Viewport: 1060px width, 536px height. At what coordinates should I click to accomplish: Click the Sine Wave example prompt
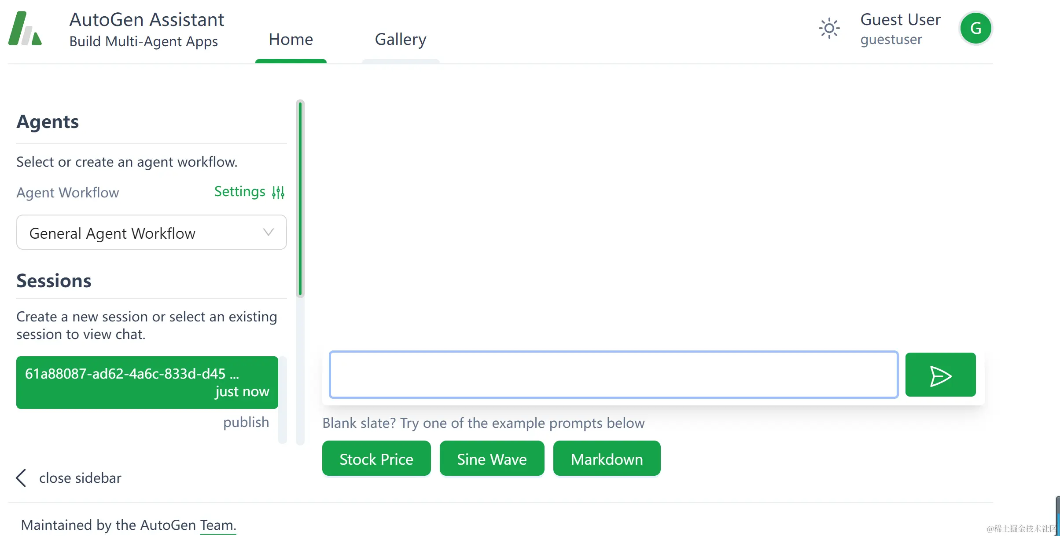[x=491, y=459]
